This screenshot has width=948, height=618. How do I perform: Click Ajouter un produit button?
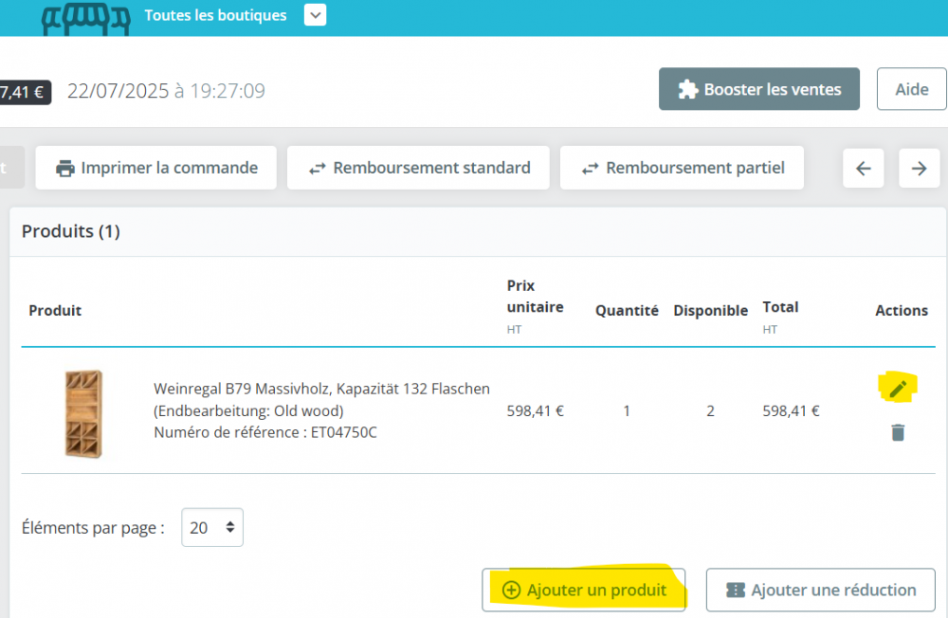tap(583, 590)
